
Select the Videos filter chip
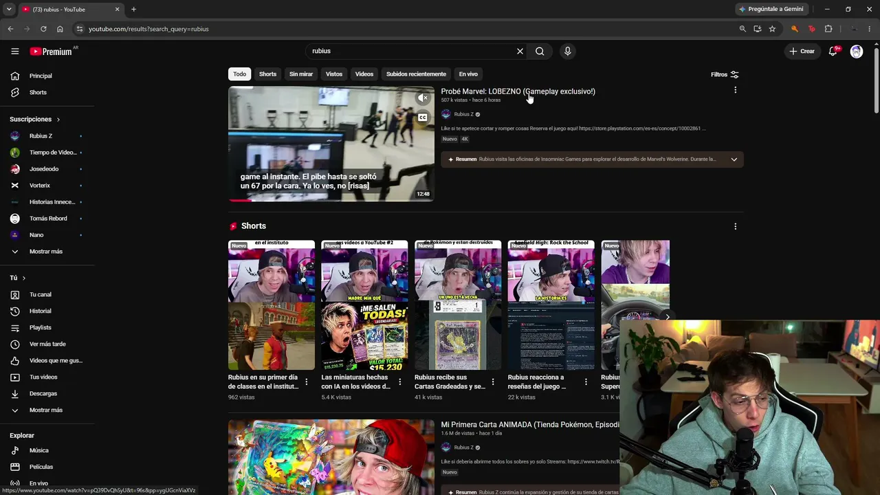point(364,74)
